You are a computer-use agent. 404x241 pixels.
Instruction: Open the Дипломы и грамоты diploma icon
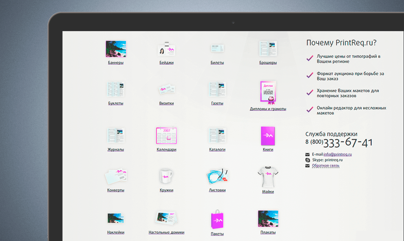pos(268,93)
